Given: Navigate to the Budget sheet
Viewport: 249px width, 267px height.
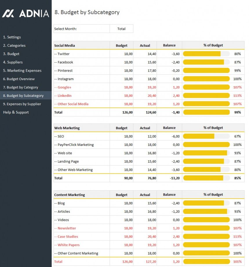Looking at the screenshot, I should pyautogui.click(x=11, y=54).
